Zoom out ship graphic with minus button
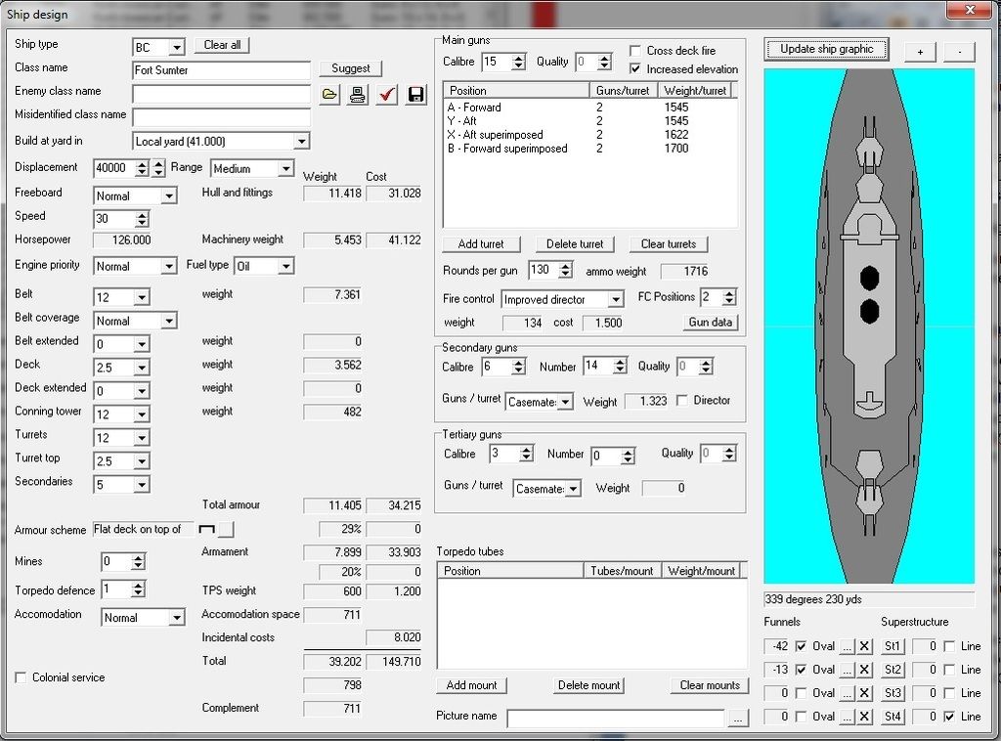 [x=960, y=51]
